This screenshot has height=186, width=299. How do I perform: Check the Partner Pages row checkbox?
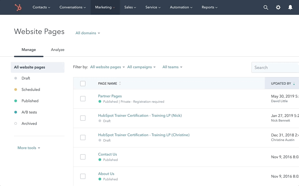tap(83, 99)
